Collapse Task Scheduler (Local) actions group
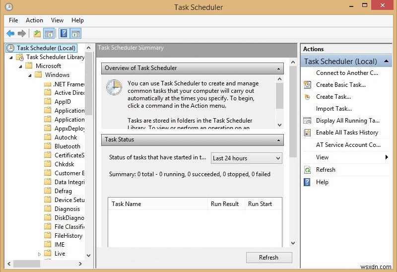Viewport: 397px width, 272px height. 387,61
